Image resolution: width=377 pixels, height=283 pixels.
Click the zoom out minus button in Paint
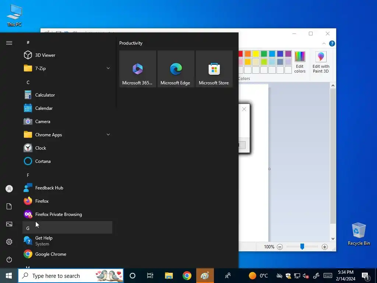click(280, 247)
